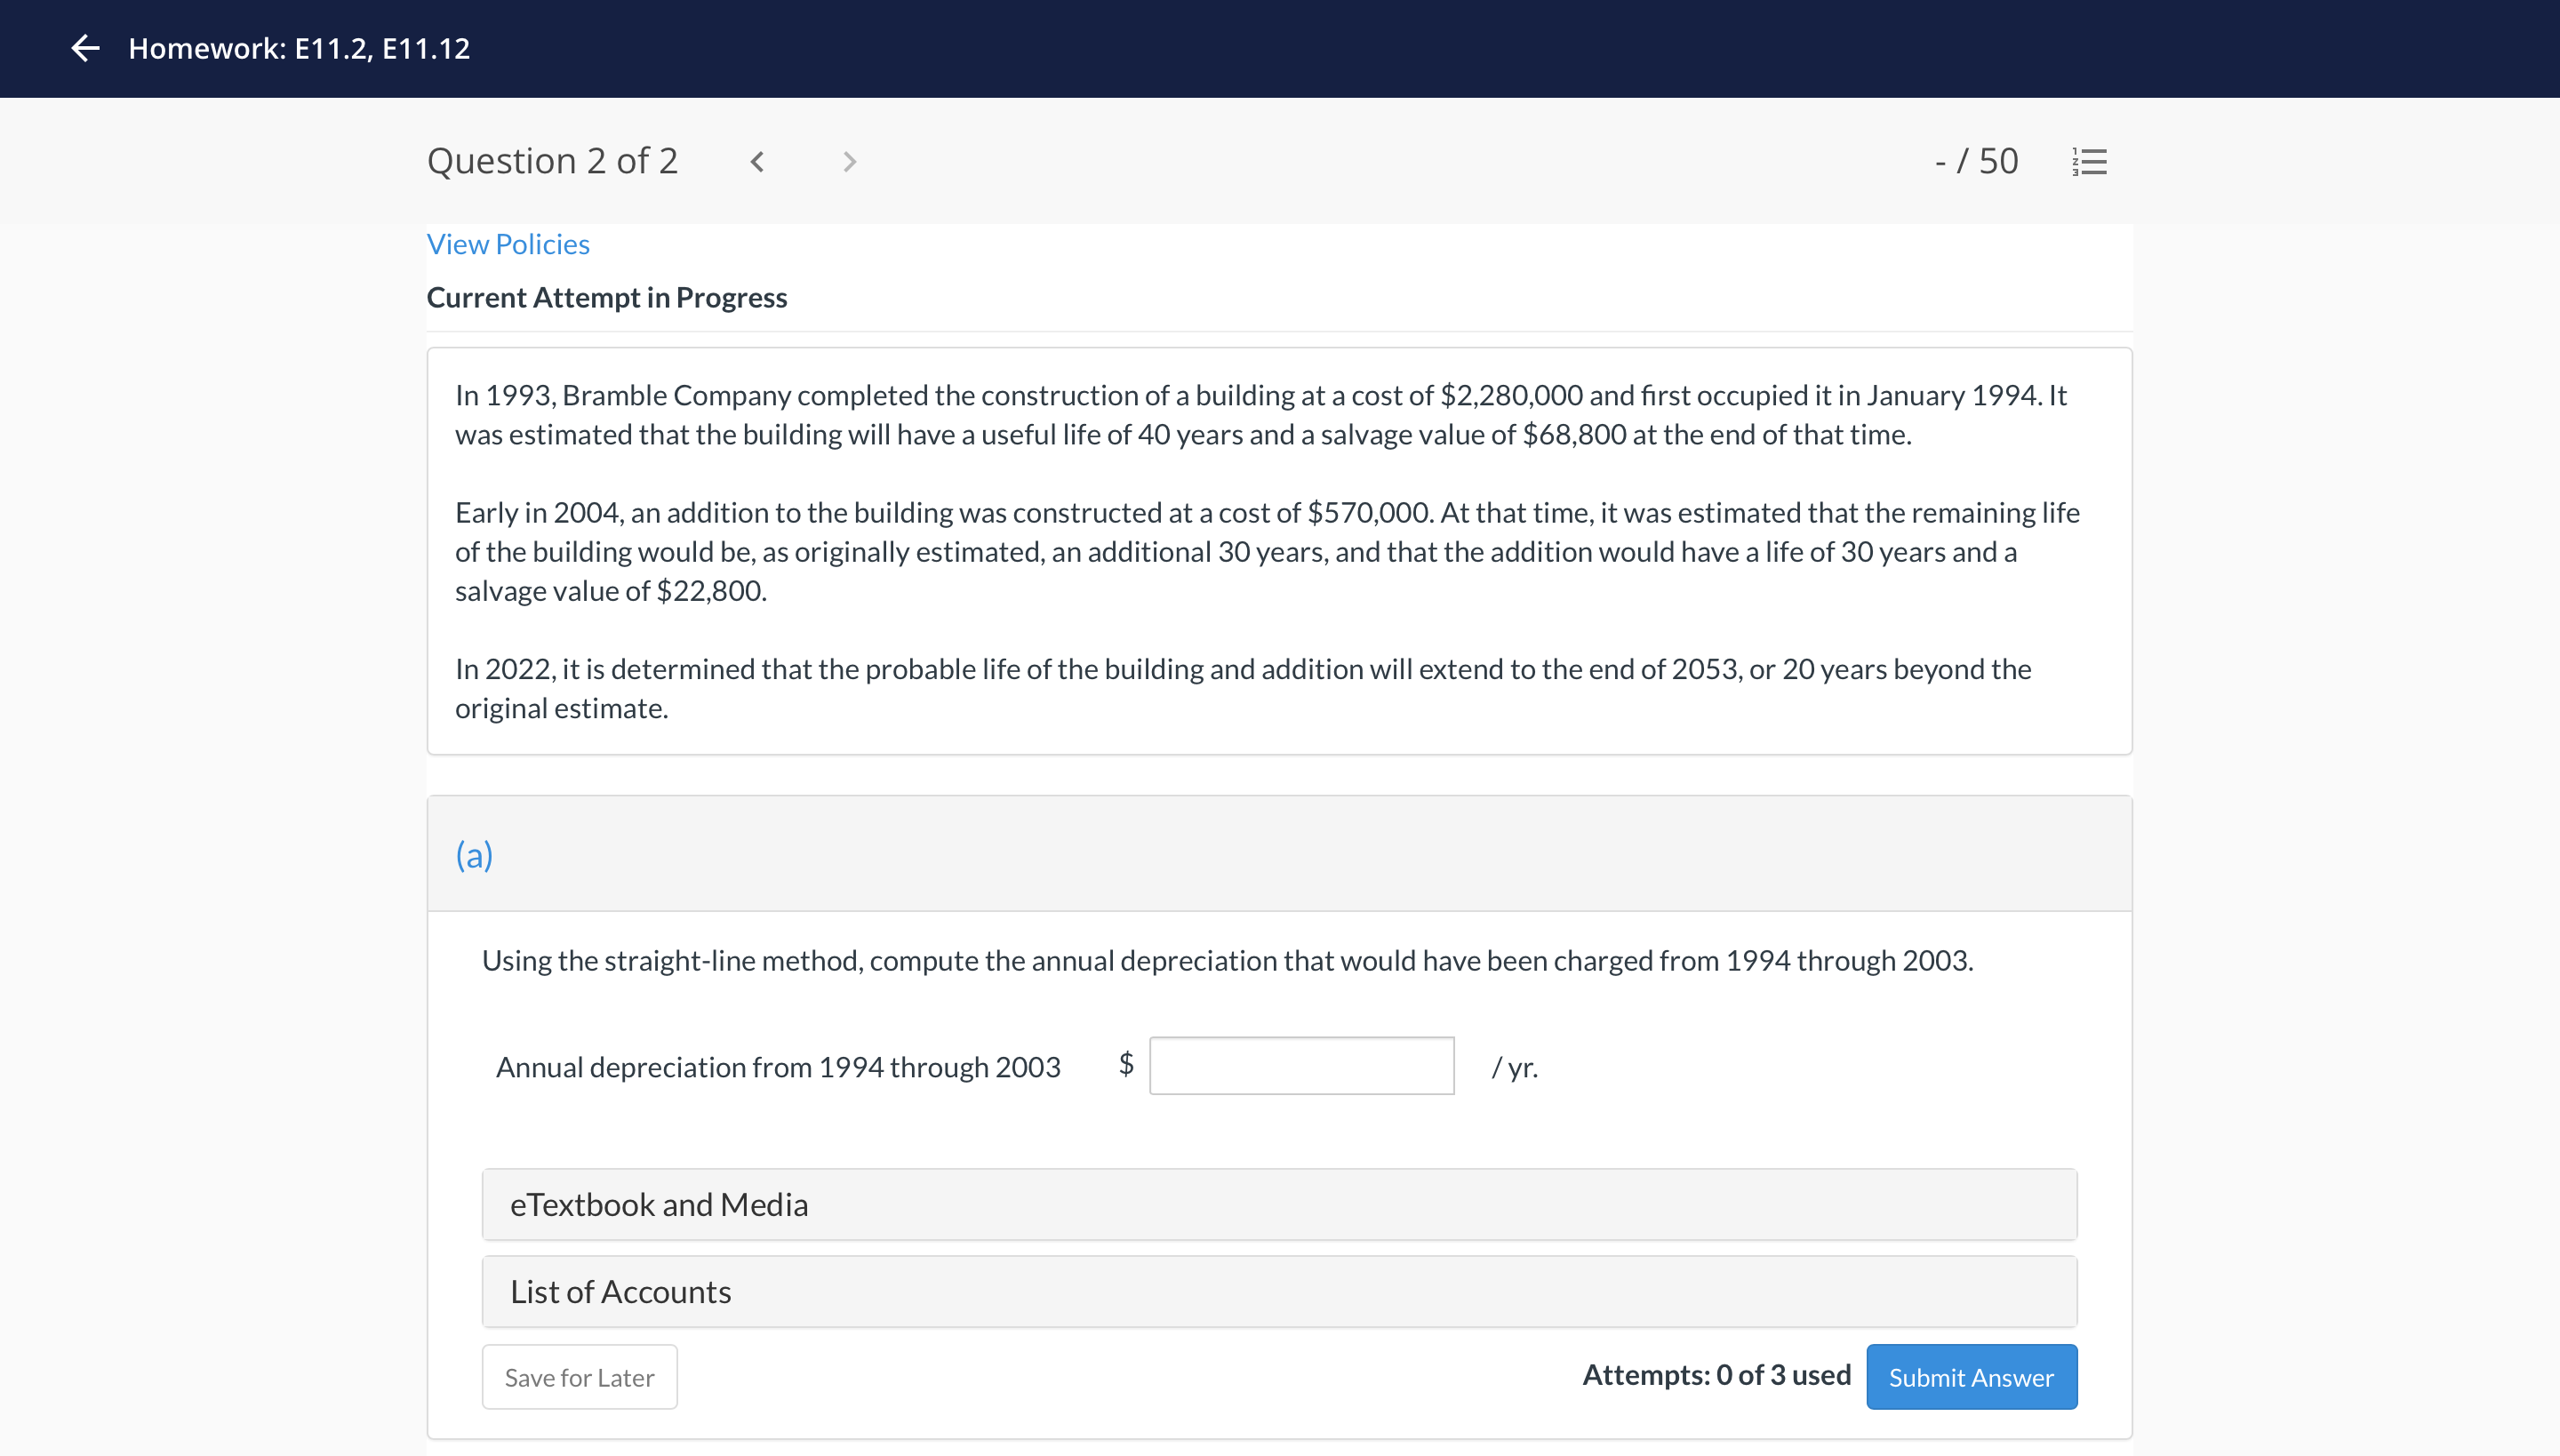Viewport: 2560px width, 1456px height.
Task: Expand List of Accounts section
Action: 1278,1291
